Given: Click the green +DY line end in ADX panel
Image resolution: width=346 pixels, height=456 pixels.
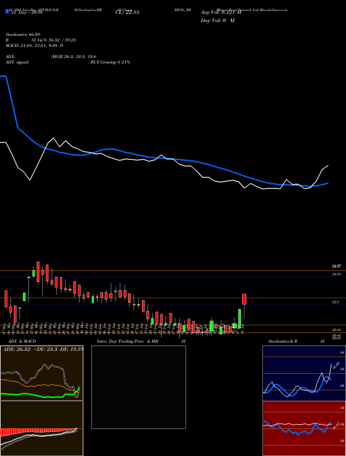Looking at the screenshot, I should 79,388.
